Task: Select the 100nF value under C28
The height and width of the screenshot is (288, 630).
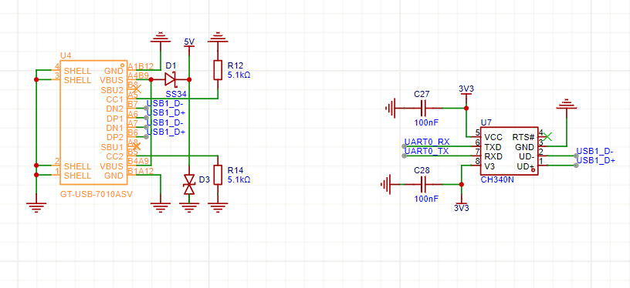Action: click(426, 199)
